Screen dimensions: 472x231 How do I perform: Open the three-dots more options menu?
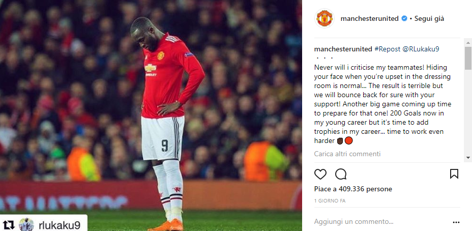coord(456,222)
